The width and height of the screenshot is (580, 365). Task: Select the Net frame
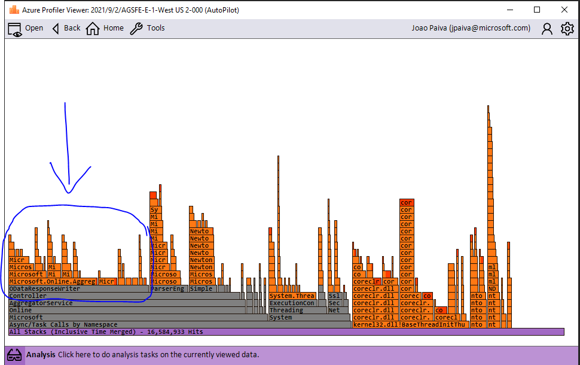click(338, 310)
